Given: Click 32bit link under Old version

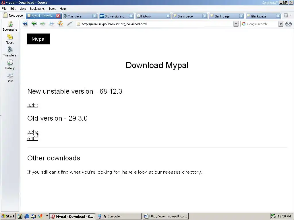Looking at the screenshot, I should pos(33,132).
